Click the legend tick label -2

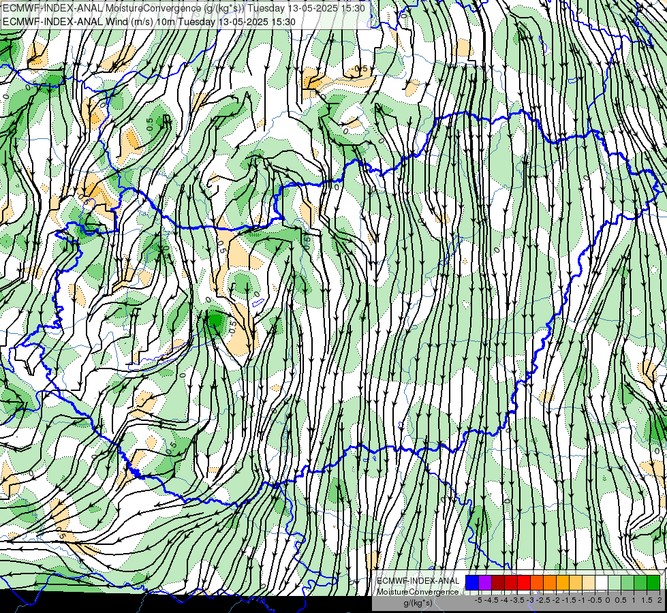point(556,600)
